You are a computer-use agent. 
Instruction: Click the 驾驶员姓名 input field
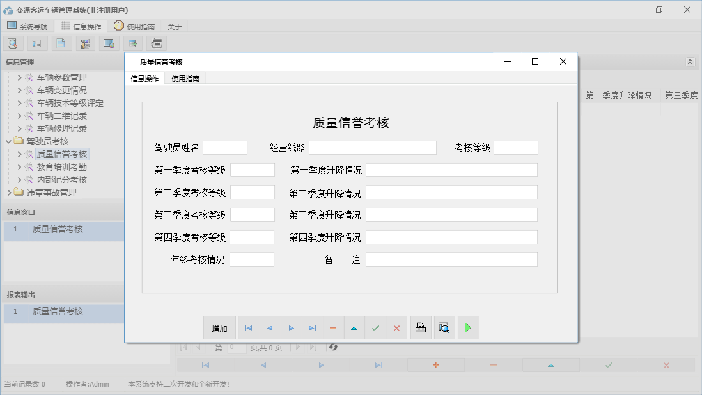(x=226, y=147)
